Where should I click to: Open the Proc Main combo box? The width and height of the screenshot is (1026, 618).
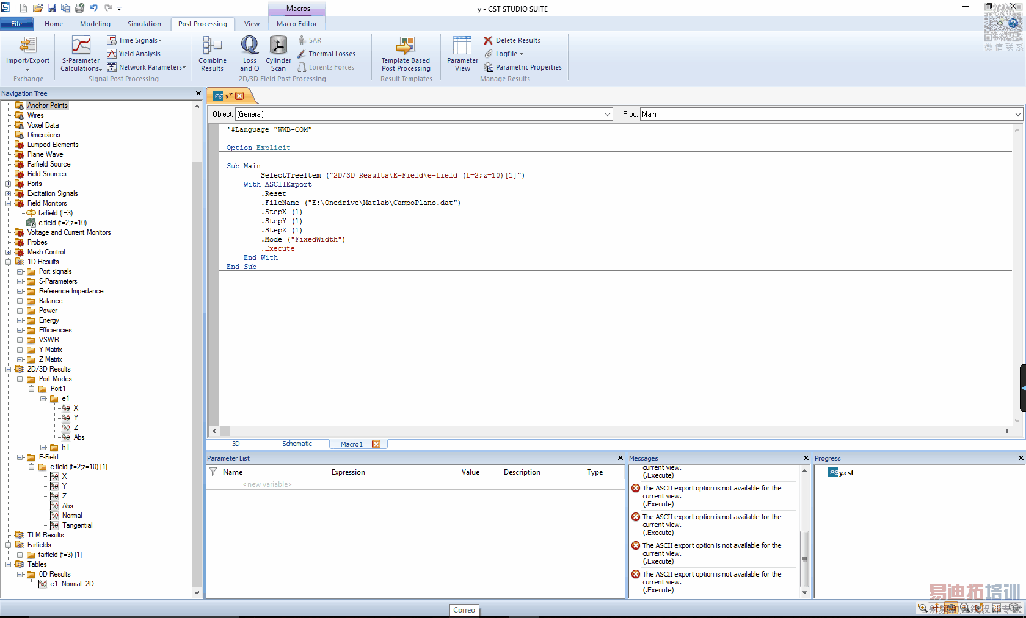point(831,114)
